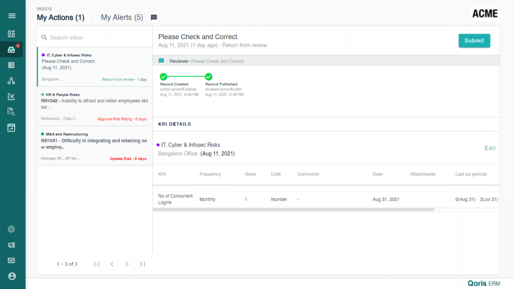Viewport: 514px width, 289px height.
Task: Click the Comments column header
Action: point(308,174)
